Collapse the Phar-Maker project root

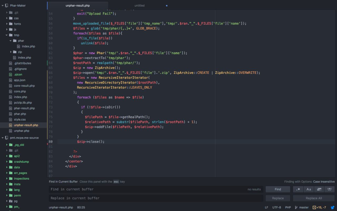click(3, 6)
